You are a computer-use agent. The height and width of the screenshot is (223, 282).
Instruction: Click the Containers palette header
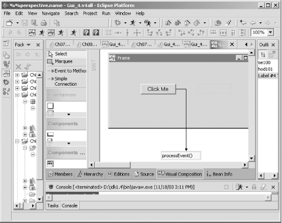click(x=66, y=94)
